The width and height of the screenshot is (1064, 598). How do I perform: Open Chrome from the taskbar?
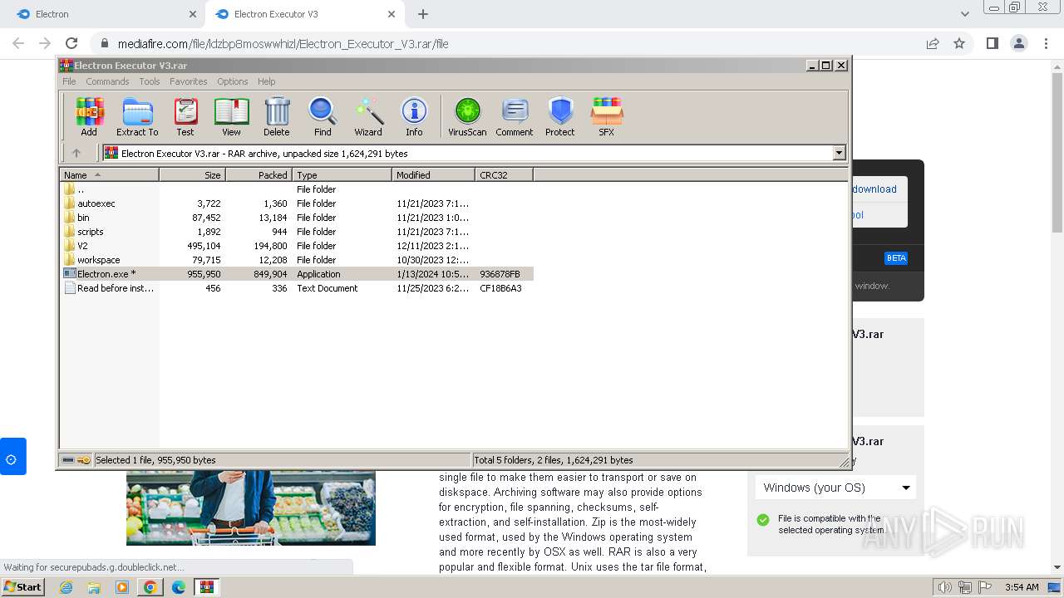[x=150, y=587]
